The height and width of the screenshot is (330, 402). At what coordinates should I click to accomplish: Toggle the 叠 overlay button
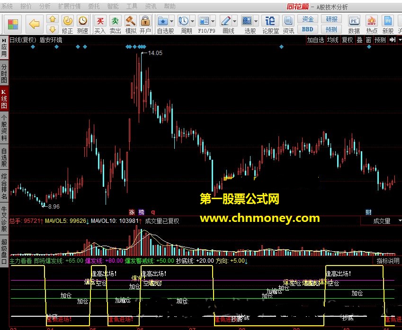point(359,40)
